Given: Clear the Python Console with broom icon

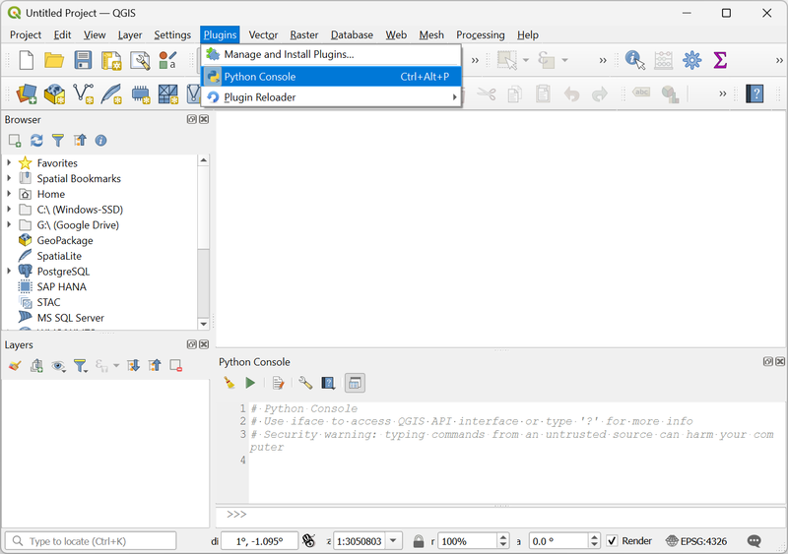Looking at the screenshot, I should 230,383.
